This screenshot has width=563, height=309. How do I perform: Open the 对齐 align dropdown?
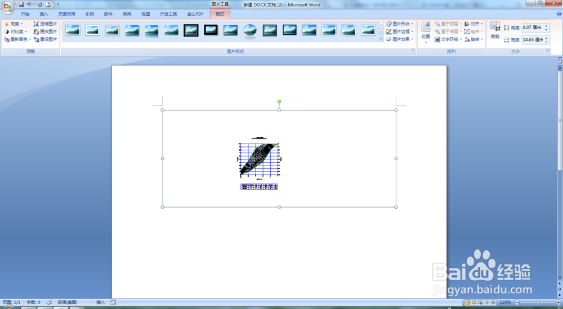click(x=473, y=24)
